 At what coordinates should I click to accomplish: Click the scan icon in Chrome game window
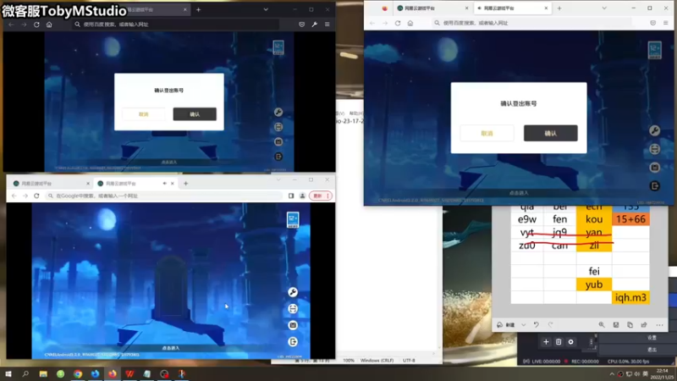coord(293,308)
